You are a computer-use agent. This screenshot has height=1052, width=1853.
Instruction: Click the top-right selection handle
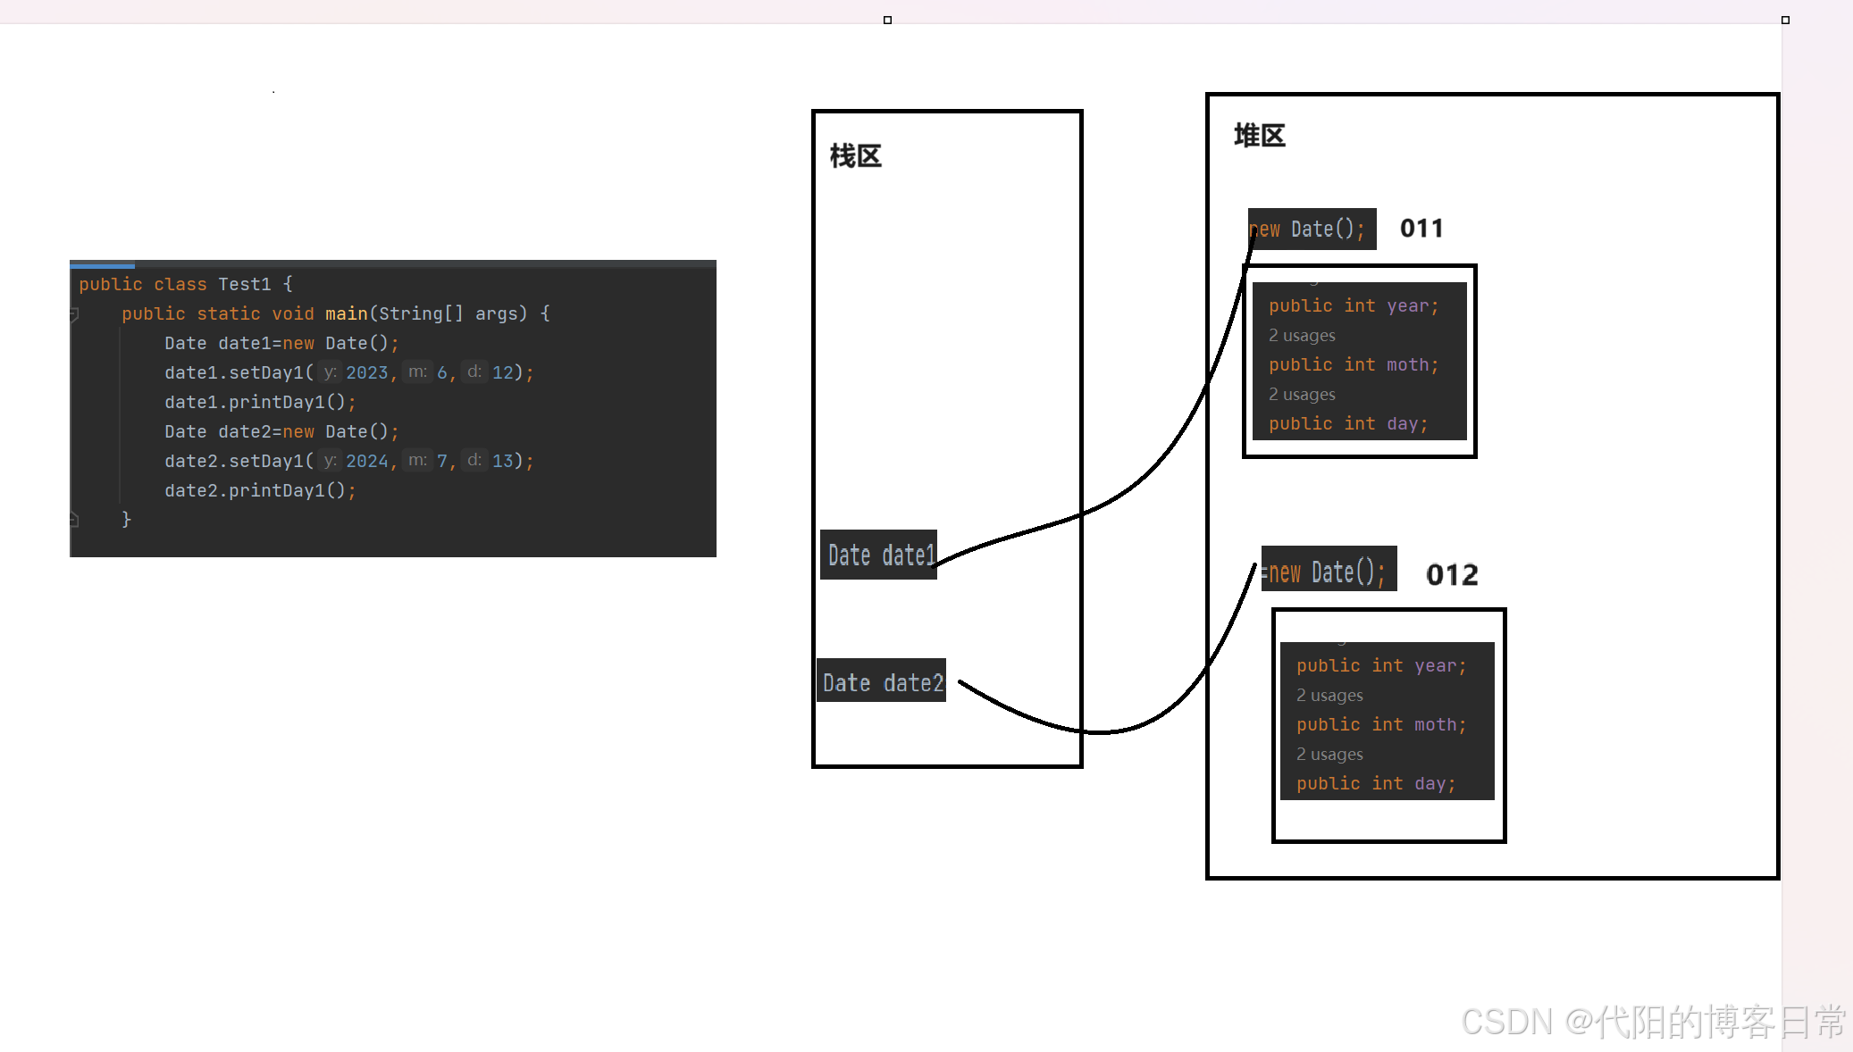(1785, 20)
